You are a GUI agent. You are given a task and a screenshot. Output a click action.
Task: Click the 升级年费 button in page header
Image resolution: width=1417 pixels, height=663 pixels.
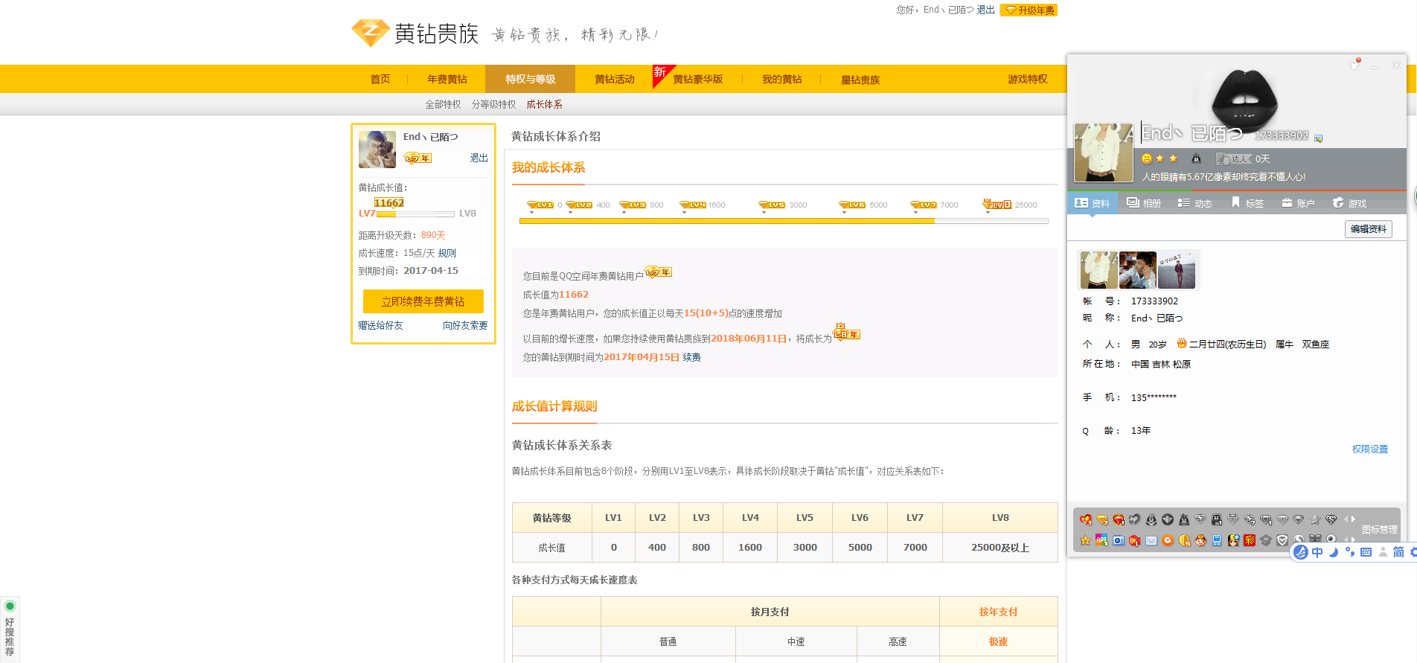tap(1029, 10)
